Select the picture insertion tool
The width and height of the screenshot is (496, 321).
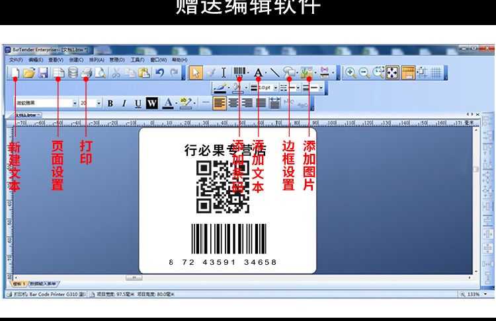click(306, 73)
